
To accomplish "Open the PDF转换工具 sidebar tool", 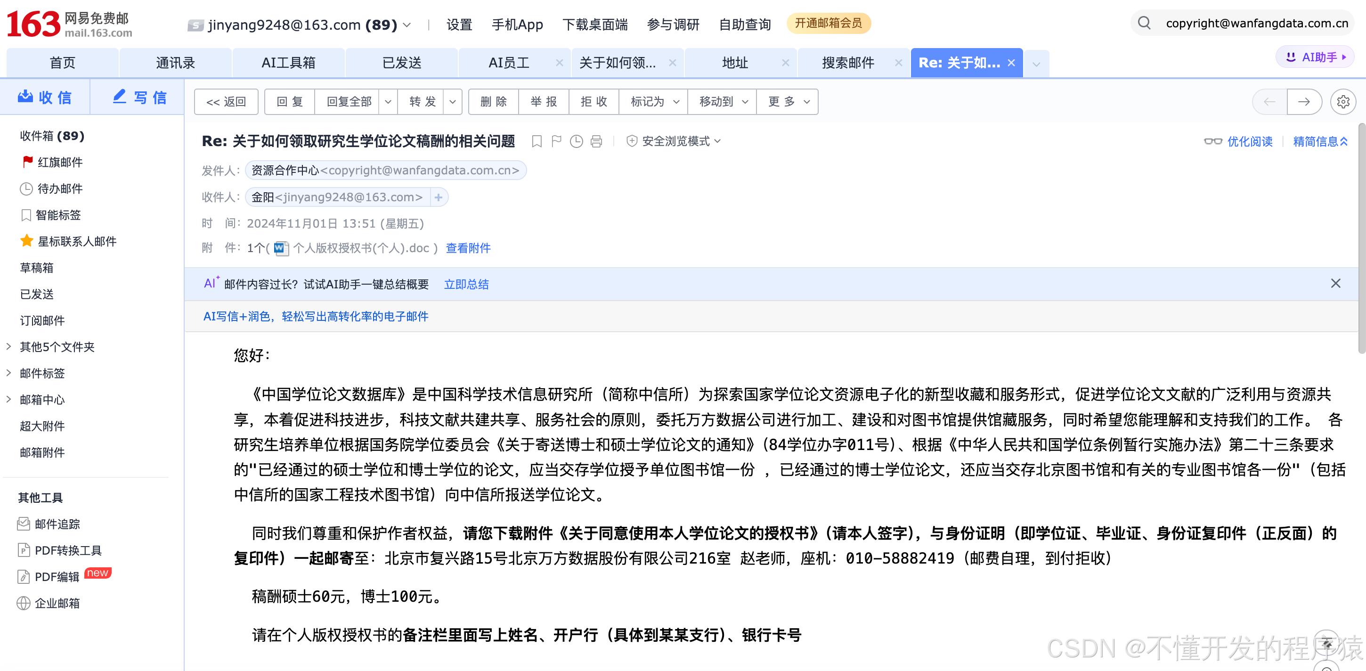I will click(x=68, y=550).
